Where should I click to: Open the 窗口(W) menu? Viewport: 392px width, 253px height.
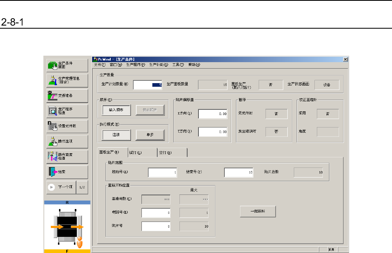(116, 65)
